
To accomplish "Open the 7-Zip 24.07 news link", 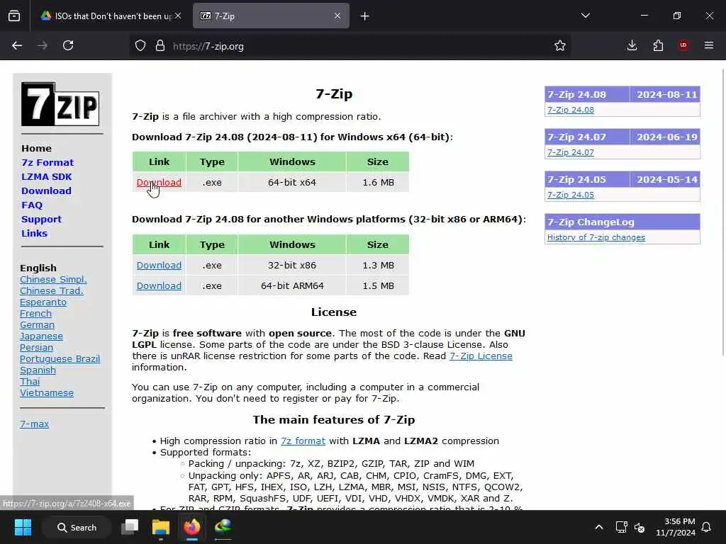I will [x=571, y=152].
